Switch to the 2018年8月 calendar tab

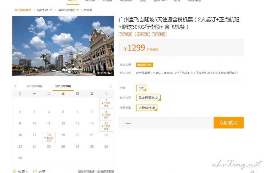(x=34, y=86)
